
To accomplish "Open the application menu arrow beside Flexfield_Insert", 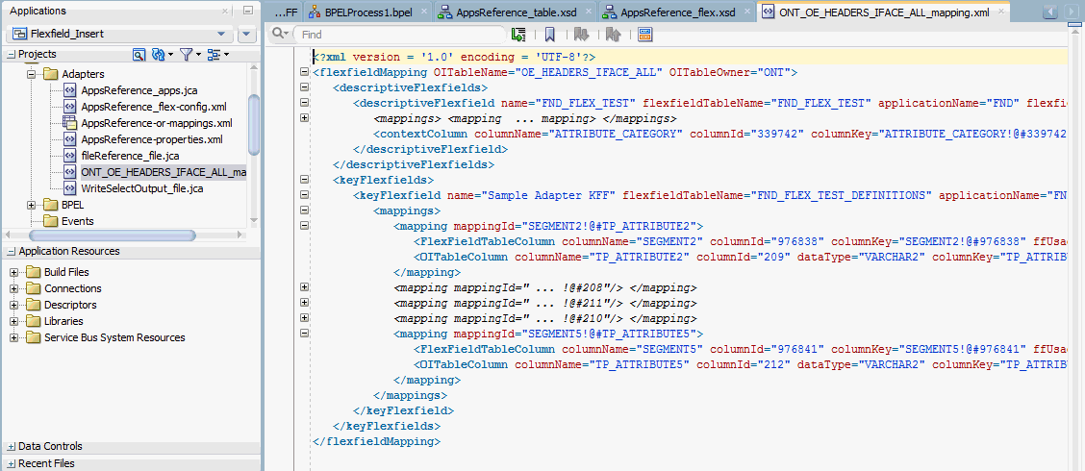I will click(247, 34).
